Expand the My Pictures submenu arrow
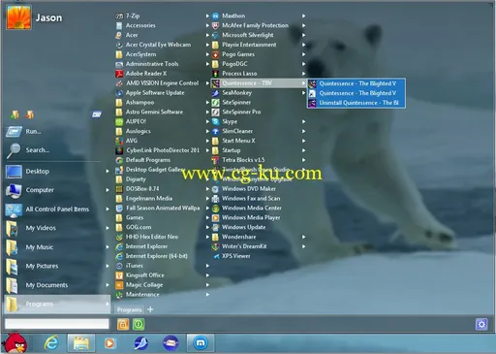Viewport: 496px width, 354px height. click(x=108, y=266)
